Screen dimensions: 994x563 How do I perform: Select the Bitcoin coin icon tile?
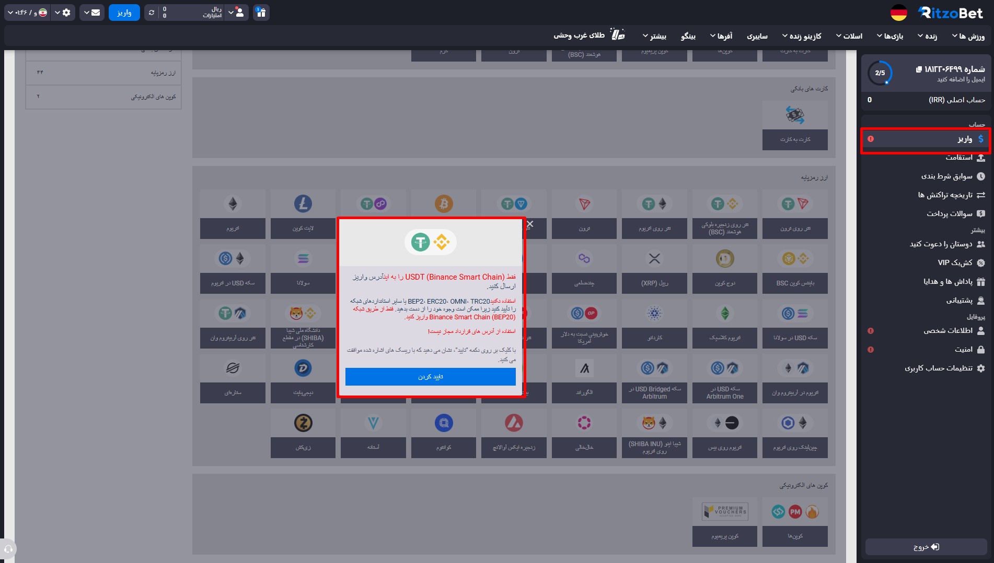click(x=444, y=203)
